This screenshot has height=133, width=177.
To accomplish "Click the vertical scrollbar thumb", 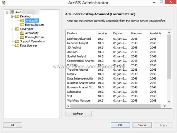I will click(x=169, y=57).
